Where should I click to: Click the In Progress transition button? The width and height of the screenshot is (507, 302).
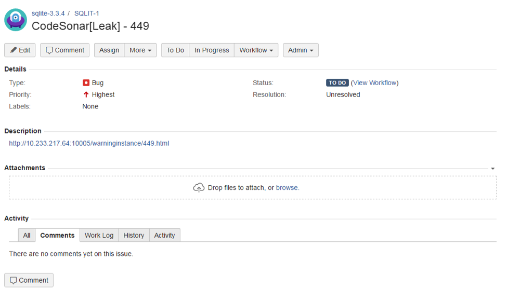pyautogui.click(x=212, y=50)
